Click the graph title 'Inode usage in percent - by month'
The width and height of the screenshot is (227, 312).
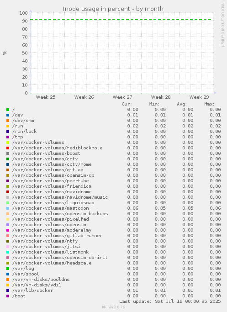[x=113, y=9]
